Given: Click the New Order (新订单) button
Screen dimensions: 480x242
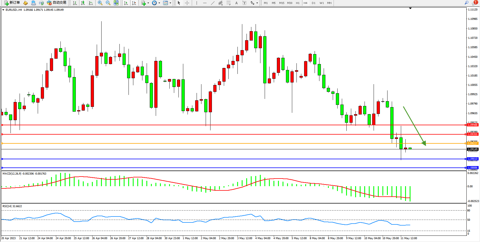Looking at the screenshot, I should point(12,3).
